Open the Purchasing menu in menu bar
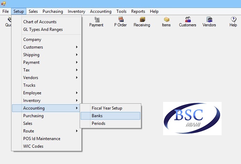Image resolution: width=241 pixels, height=164 pixels. tap(53, 11)
